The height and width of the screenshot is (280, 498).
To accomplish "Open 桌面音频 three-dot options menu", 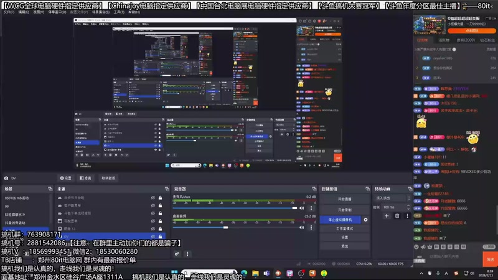I will [x=311, y=227].
